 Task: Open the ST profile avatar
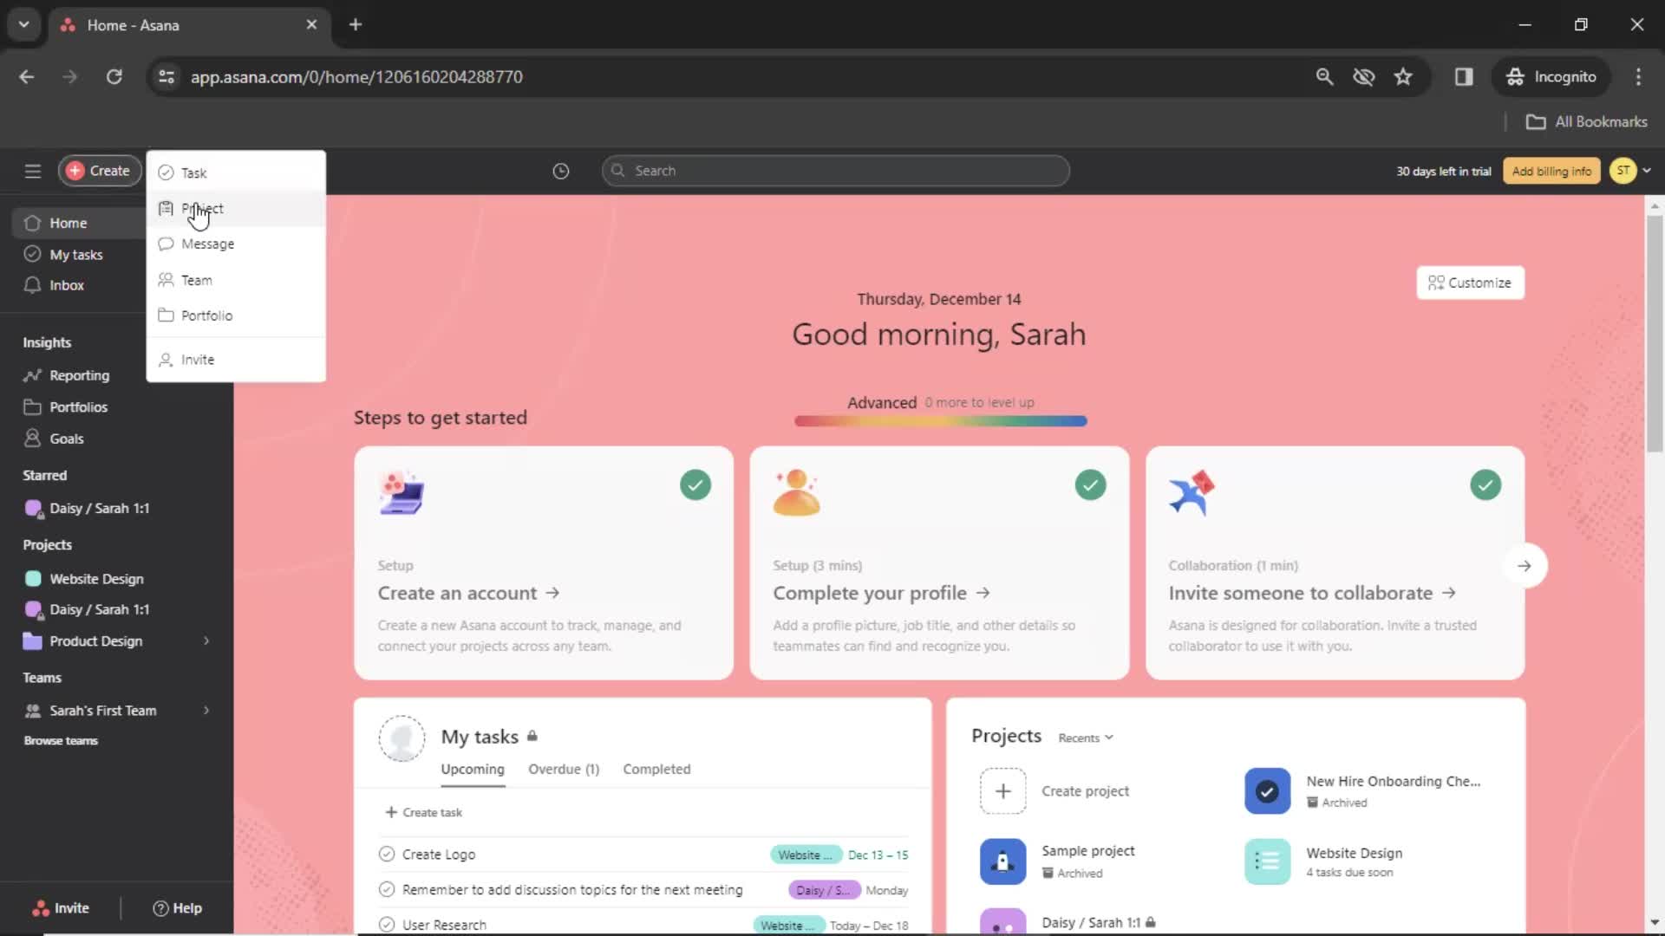(1623, 171)
